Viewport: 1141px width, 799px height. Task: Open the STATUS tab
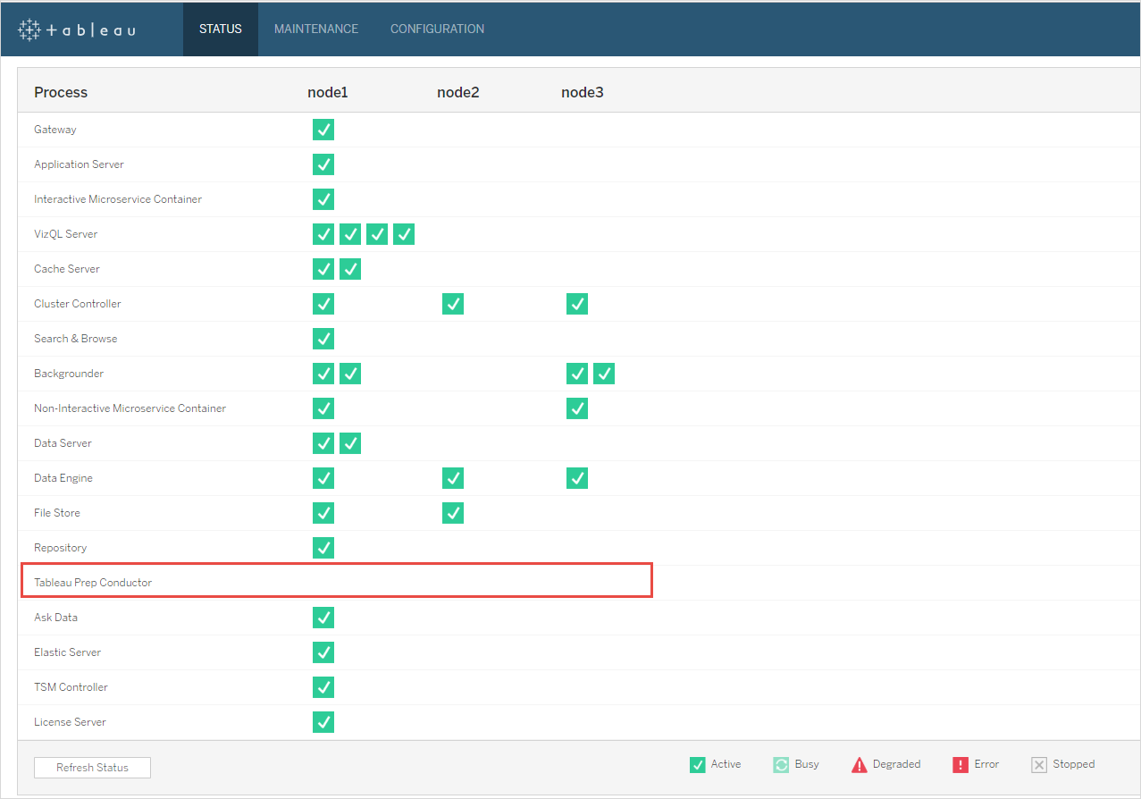click(221, 29)
